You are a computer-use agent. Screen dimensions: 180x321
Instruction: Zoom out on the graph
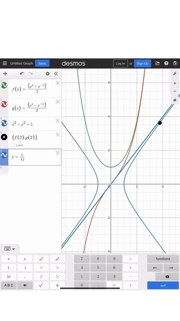pos(174,91)
